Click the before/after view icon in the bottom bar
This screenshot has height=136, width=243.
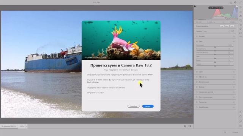(x=190, y=126)
